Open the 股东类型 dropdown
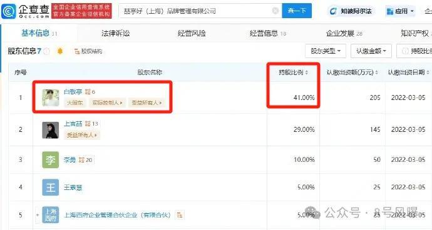Image resolution: width=432 pixels, height=230 pixels. [326, 51]
